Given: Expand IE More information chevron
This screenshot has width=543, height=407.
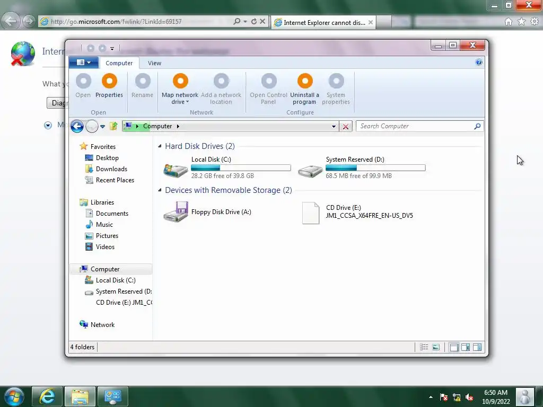Looking at the screenshot, I should 48,125.
